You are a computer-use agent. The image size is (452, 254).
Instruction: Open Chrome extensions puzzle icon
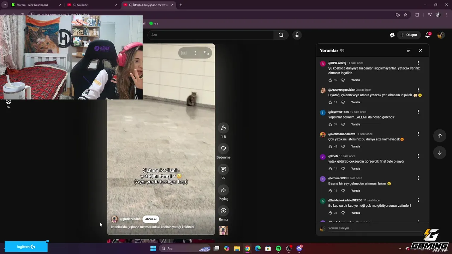click(x=417, y=15)
